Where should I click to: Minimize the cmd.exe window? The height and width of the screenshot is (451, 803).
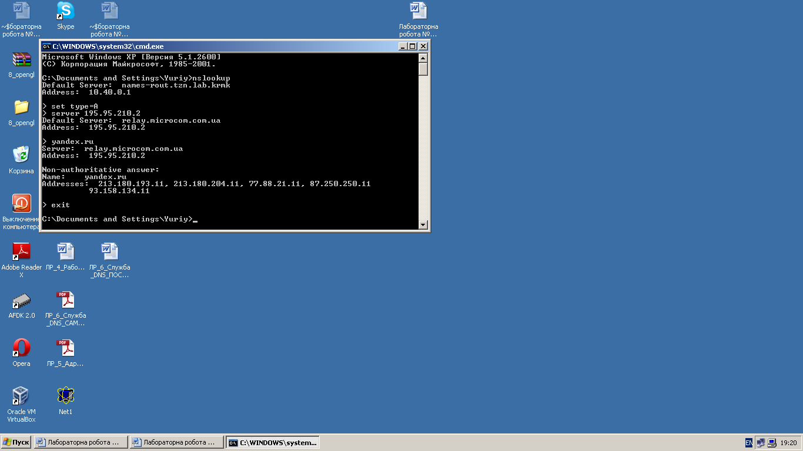(403, 46)
